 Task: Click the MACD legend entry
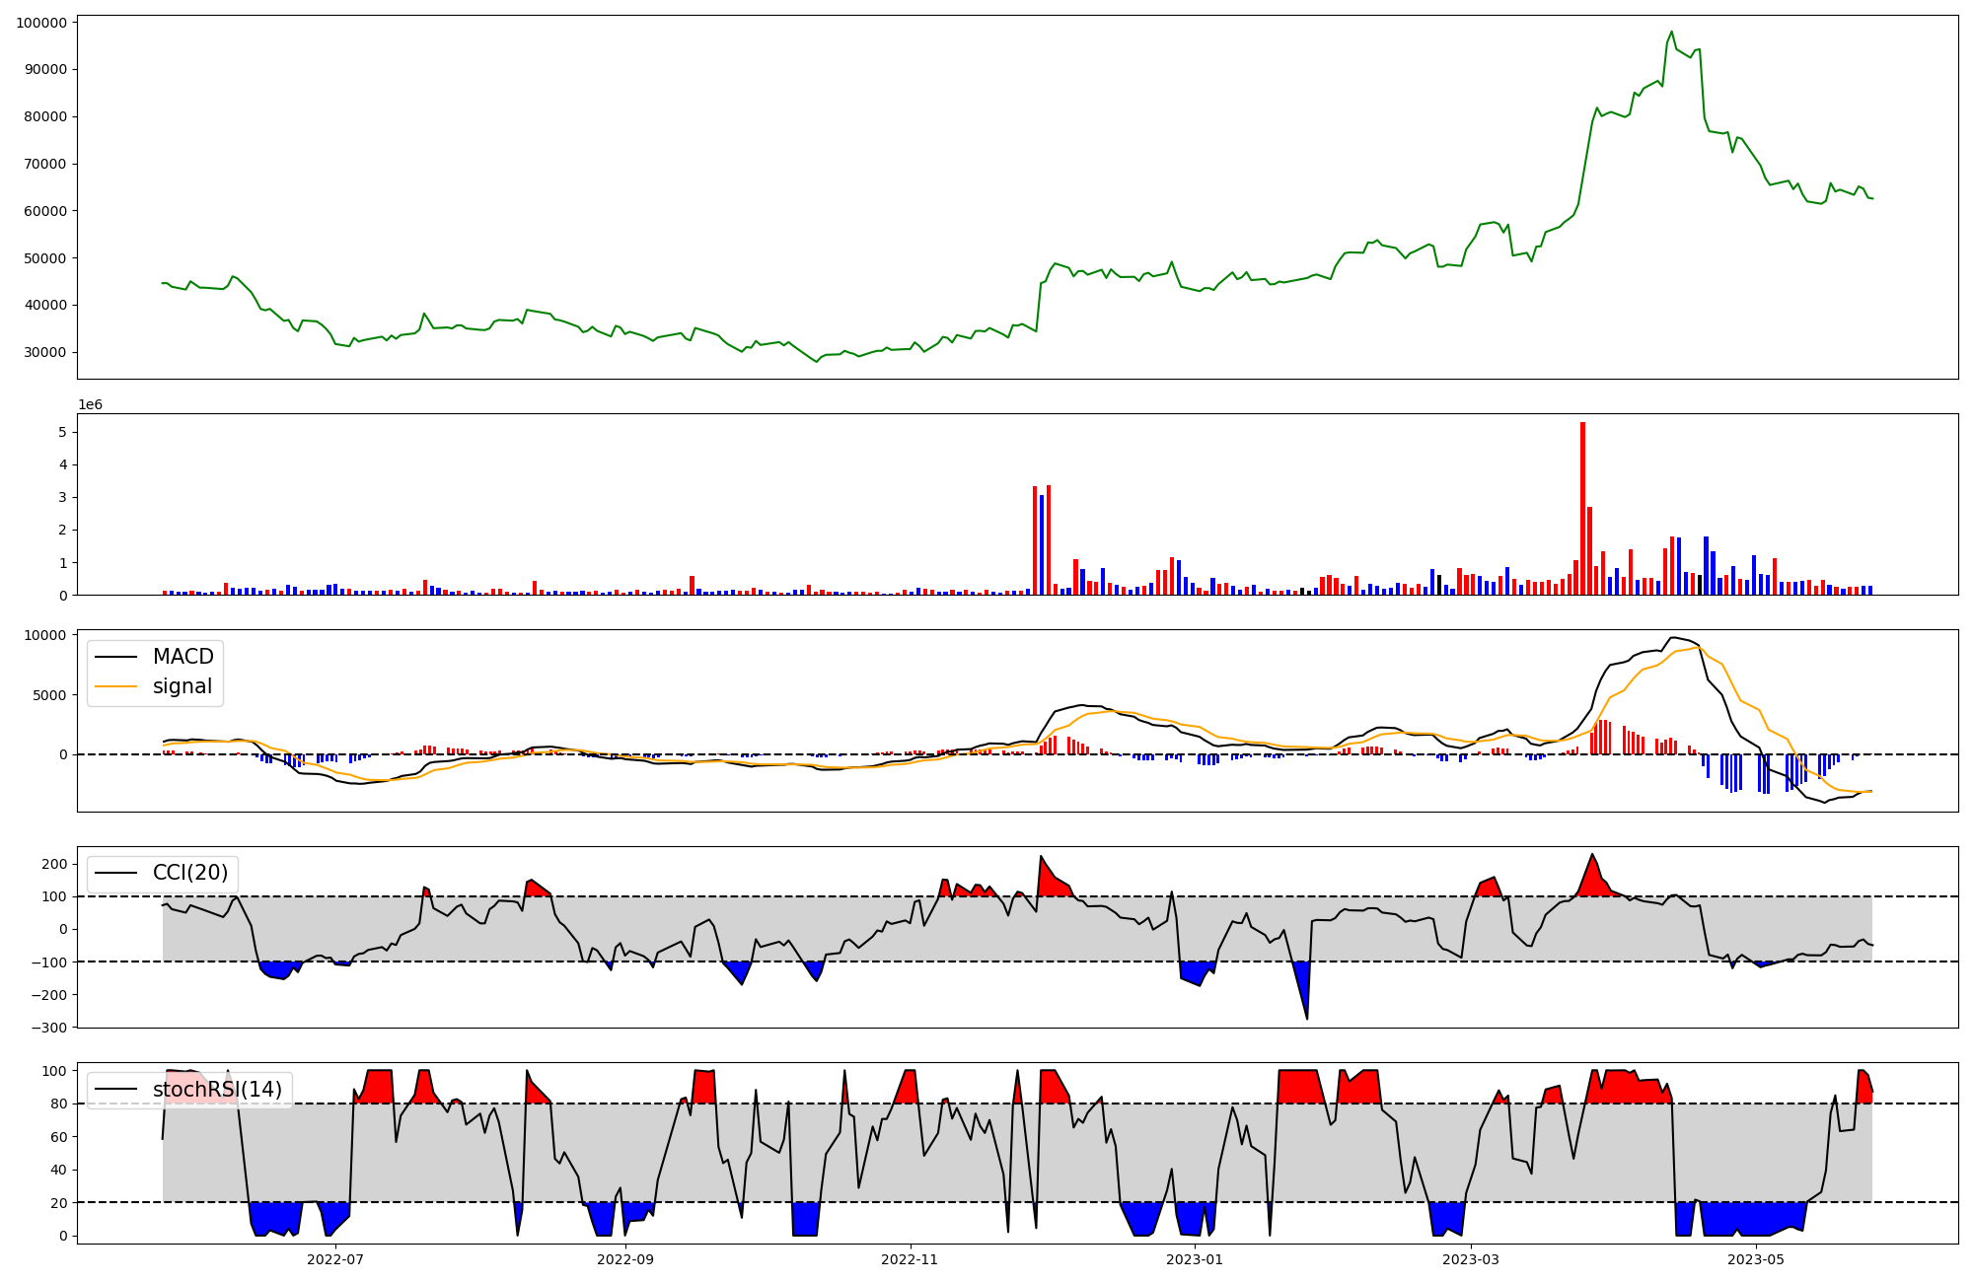(x=183, y=657)
